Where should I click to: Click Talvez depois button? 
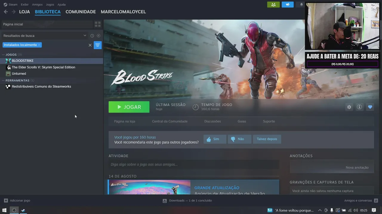267,139
